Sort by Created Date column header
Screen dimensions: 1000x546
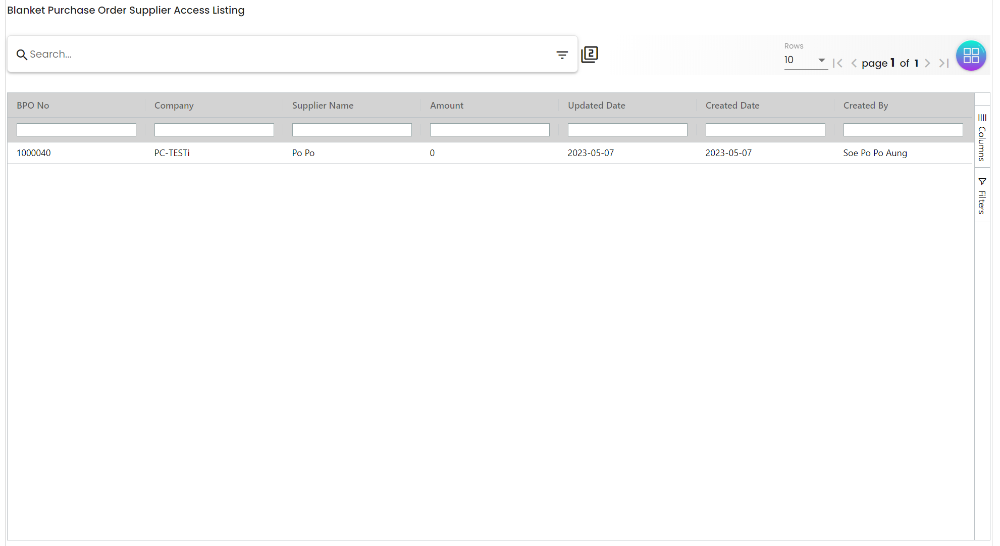pos(732,105)
